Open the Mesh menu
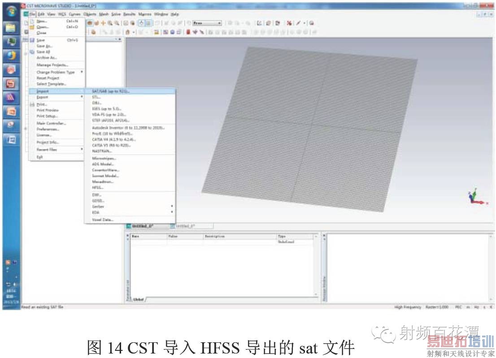496x358 pixels. [104, 14]
